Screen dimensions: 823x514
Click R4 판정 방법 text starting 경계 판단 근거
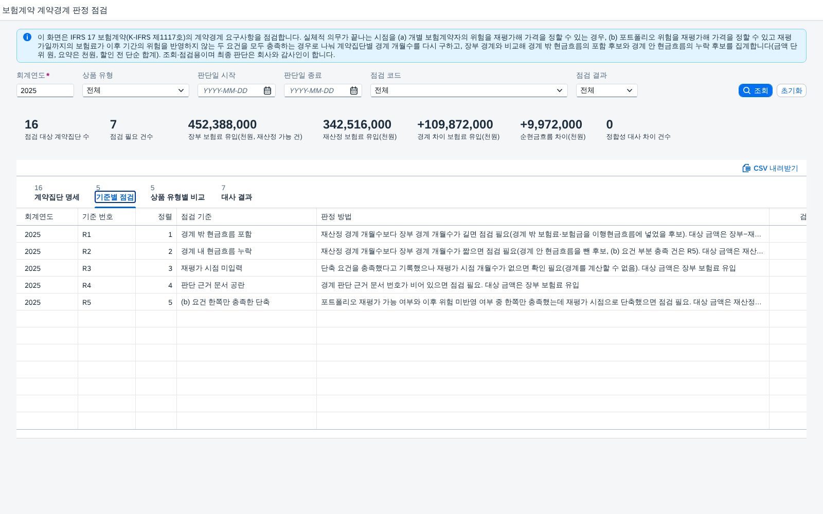tap(450, 285)
